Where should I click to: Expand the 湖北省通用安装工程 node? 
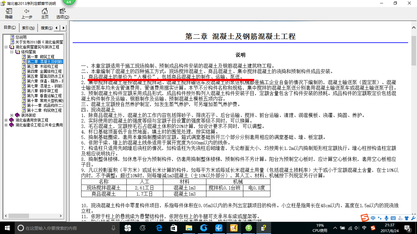6,120
